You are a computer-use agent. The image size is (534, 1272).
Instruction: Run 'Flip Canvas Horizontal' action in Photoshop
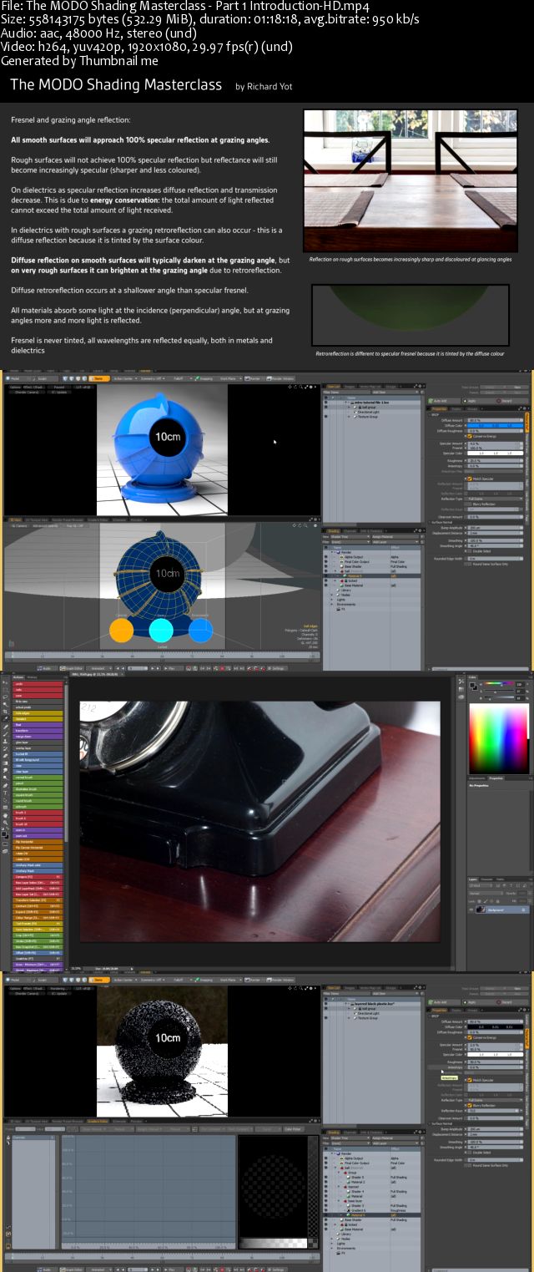[x=38, y=846]
